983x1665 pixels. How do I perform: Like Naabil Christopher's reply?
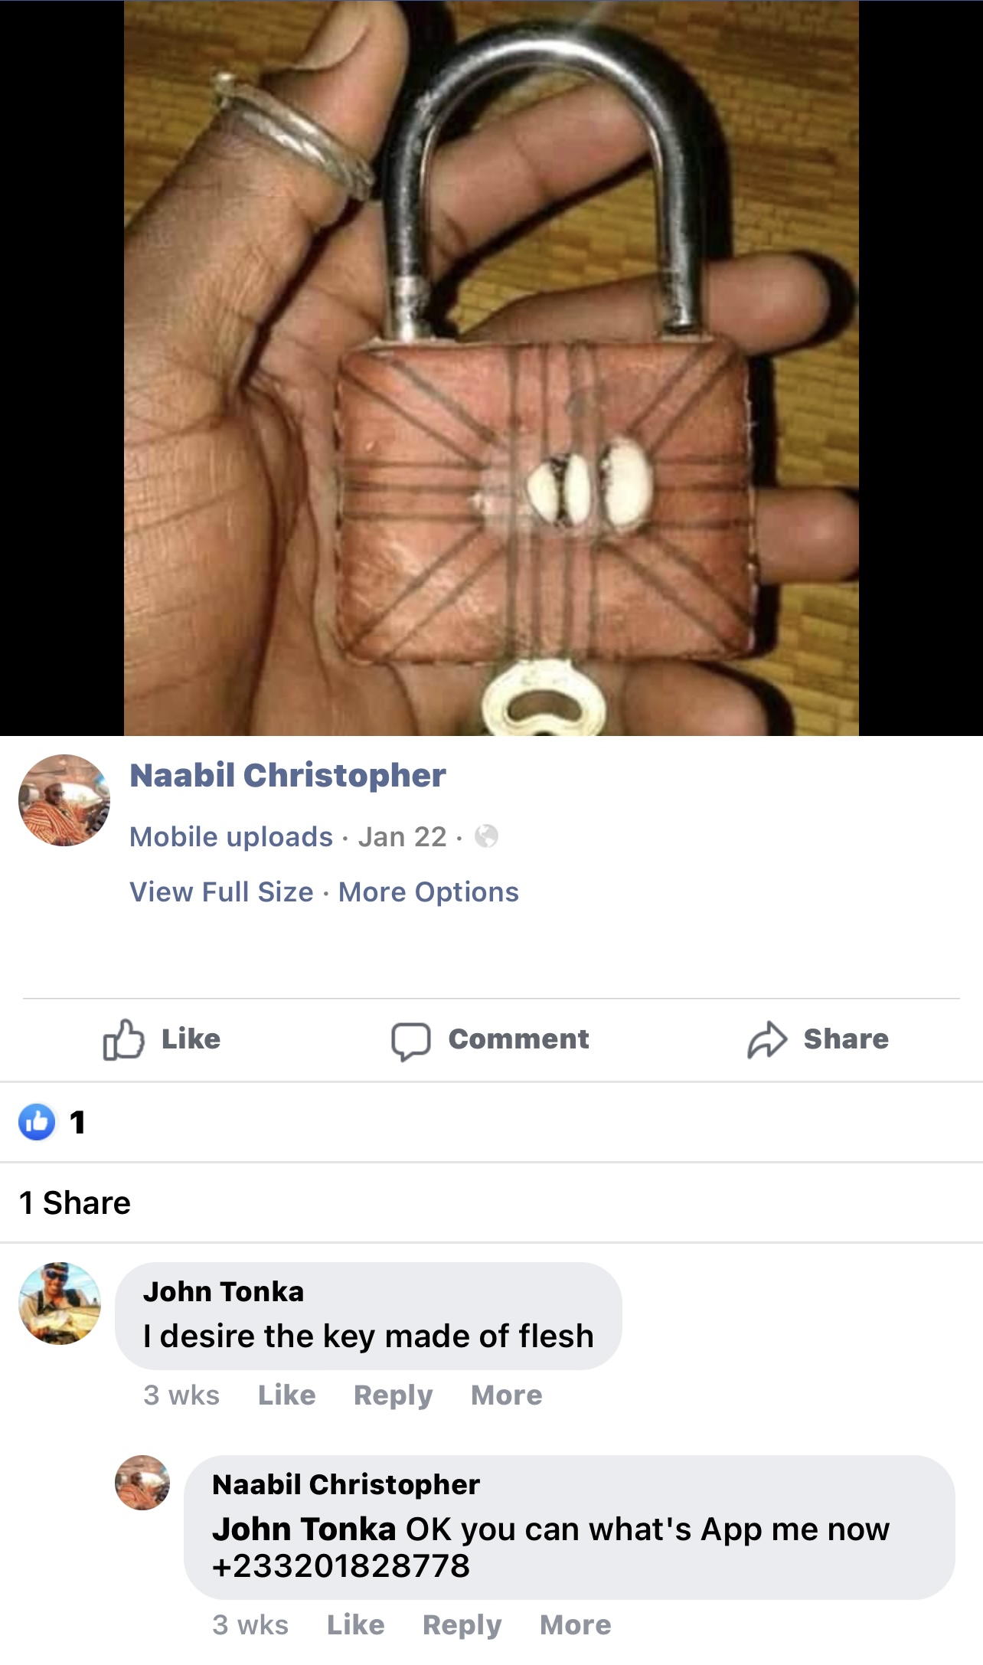(355, 1624)
